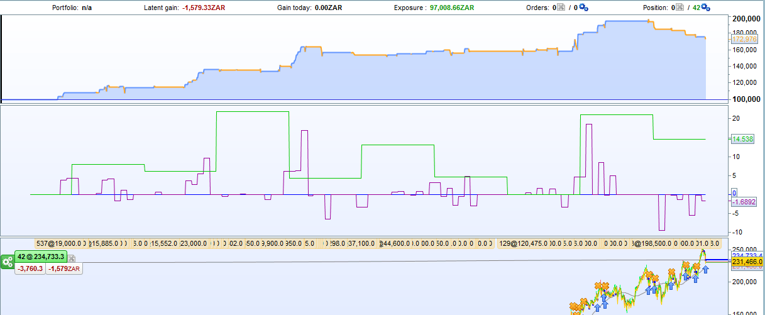
Task: Open the Orders automatic trading gear
Action: coord(583,8)
